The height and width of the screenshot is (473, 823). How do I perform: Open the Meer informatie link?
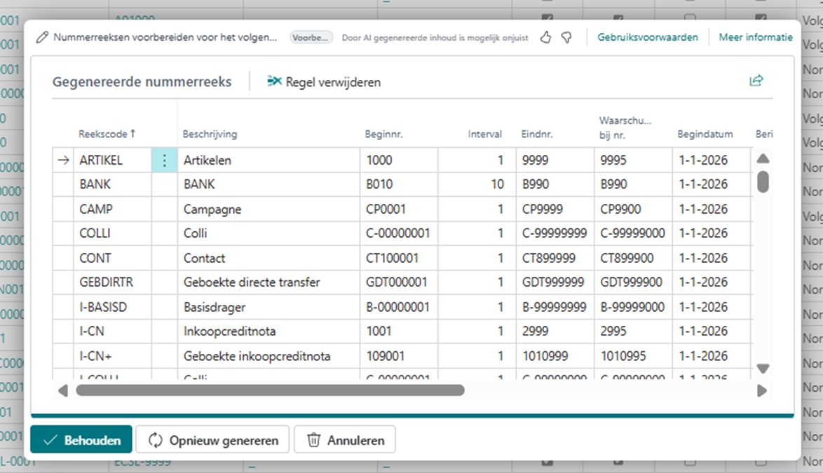pos(755,38)
